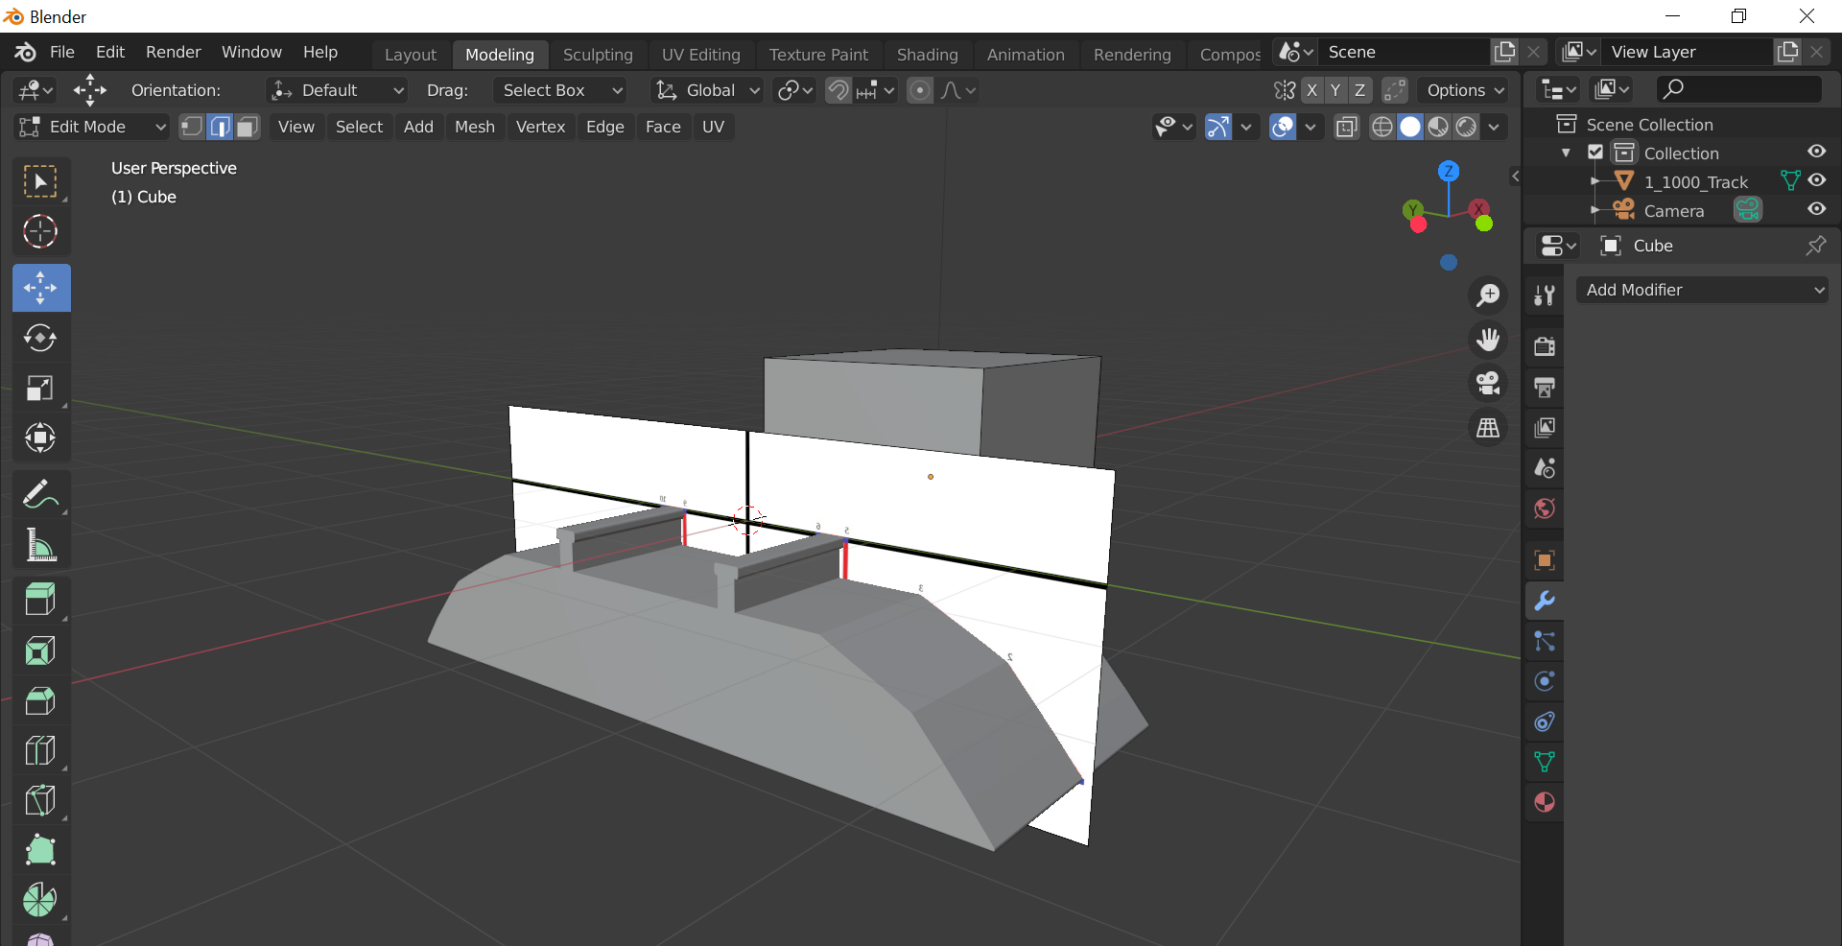
Task: Hide the 1_1000_Track object in outliner
Action: (x=1817, y=181)
